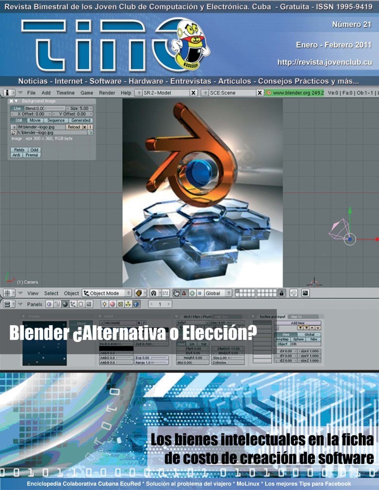Select the hand manipulator toggle icon
The height and width of the screenshot is (490, 379).
pos(176,293)
